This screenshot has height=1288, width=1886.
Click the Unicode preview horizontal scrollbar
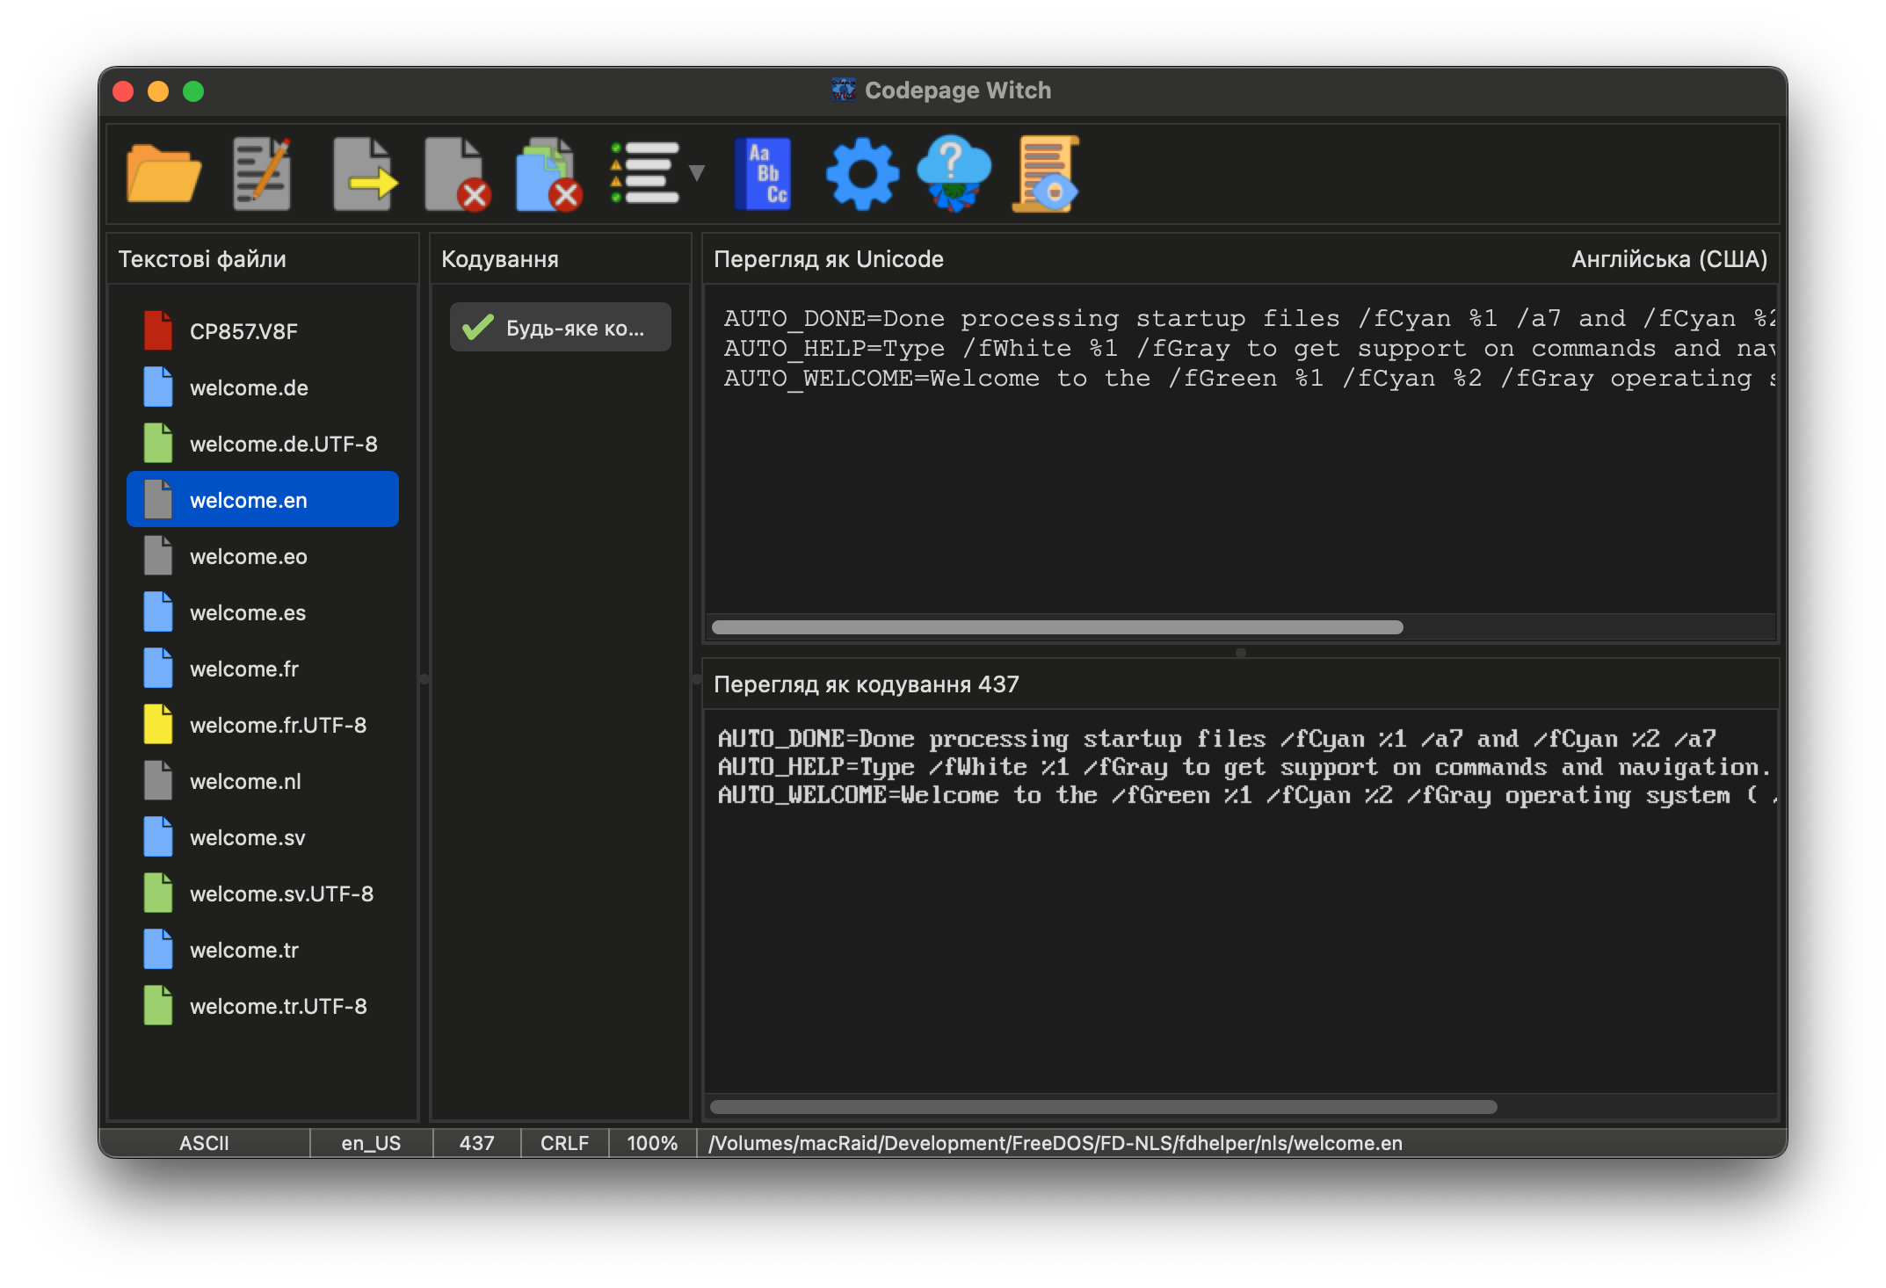click(x=1056, y=627)
